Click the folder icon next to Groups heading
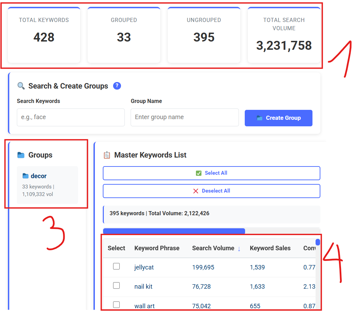 pyautogui.click(x=21, y=155)
